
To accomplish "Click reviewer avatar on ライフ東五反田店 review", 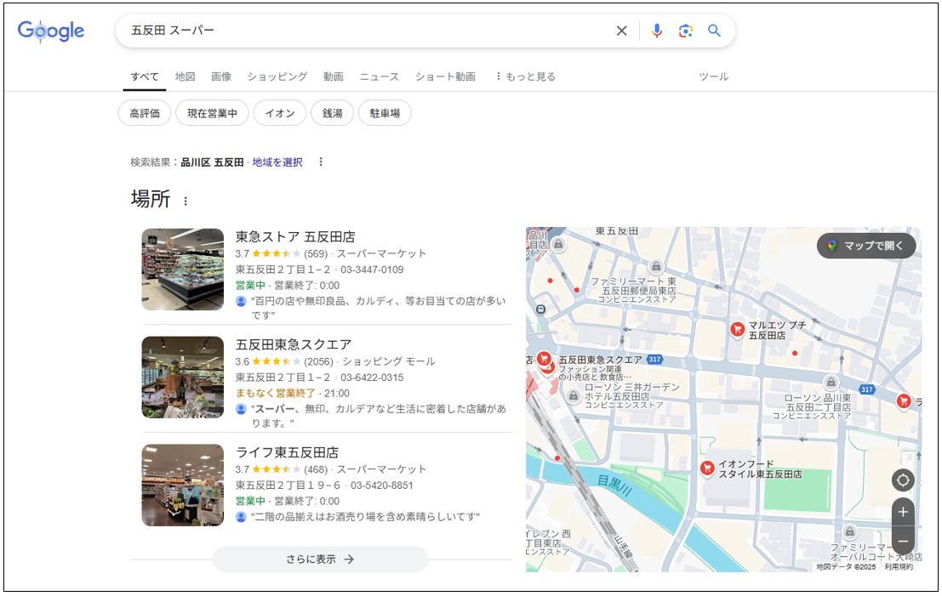I will (x=241, y=517).
